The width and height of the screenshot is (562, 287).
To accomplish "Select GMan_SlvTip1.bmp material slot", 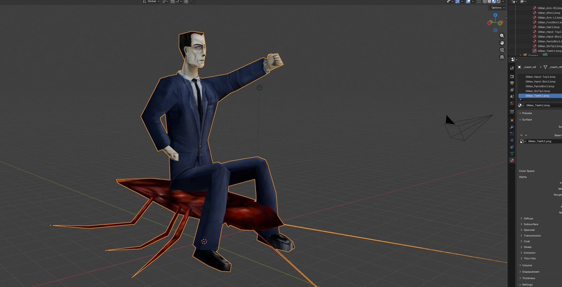I will point(540,91).
